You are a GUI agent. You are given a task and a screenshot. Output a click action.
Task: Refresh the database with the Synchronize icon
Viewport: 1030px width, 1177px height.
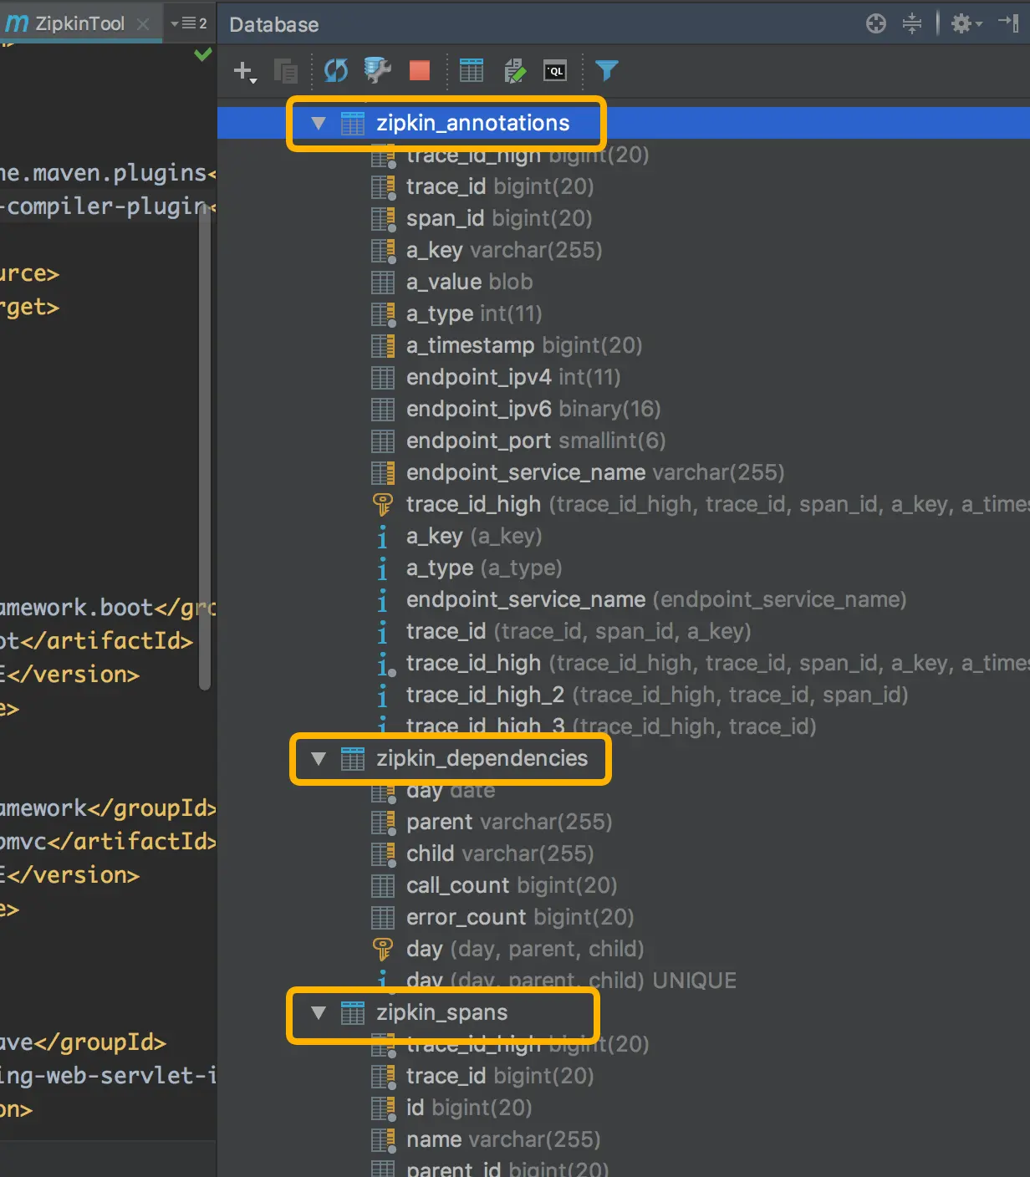(336, 71)
